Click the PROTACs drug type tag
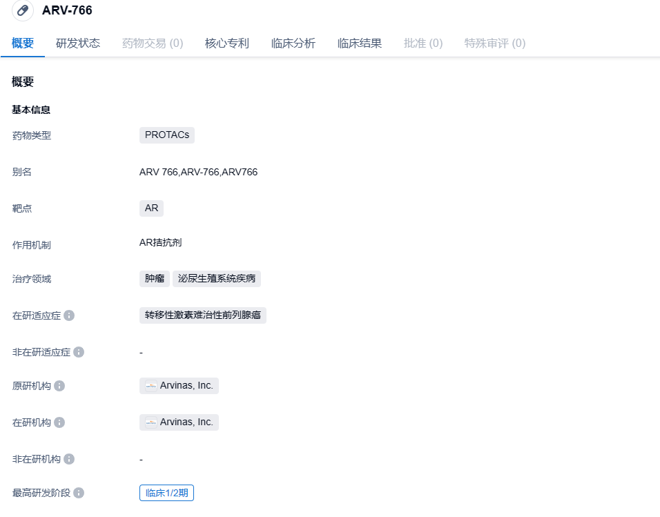Screen dimensions: 660x517 coord(167,135)
